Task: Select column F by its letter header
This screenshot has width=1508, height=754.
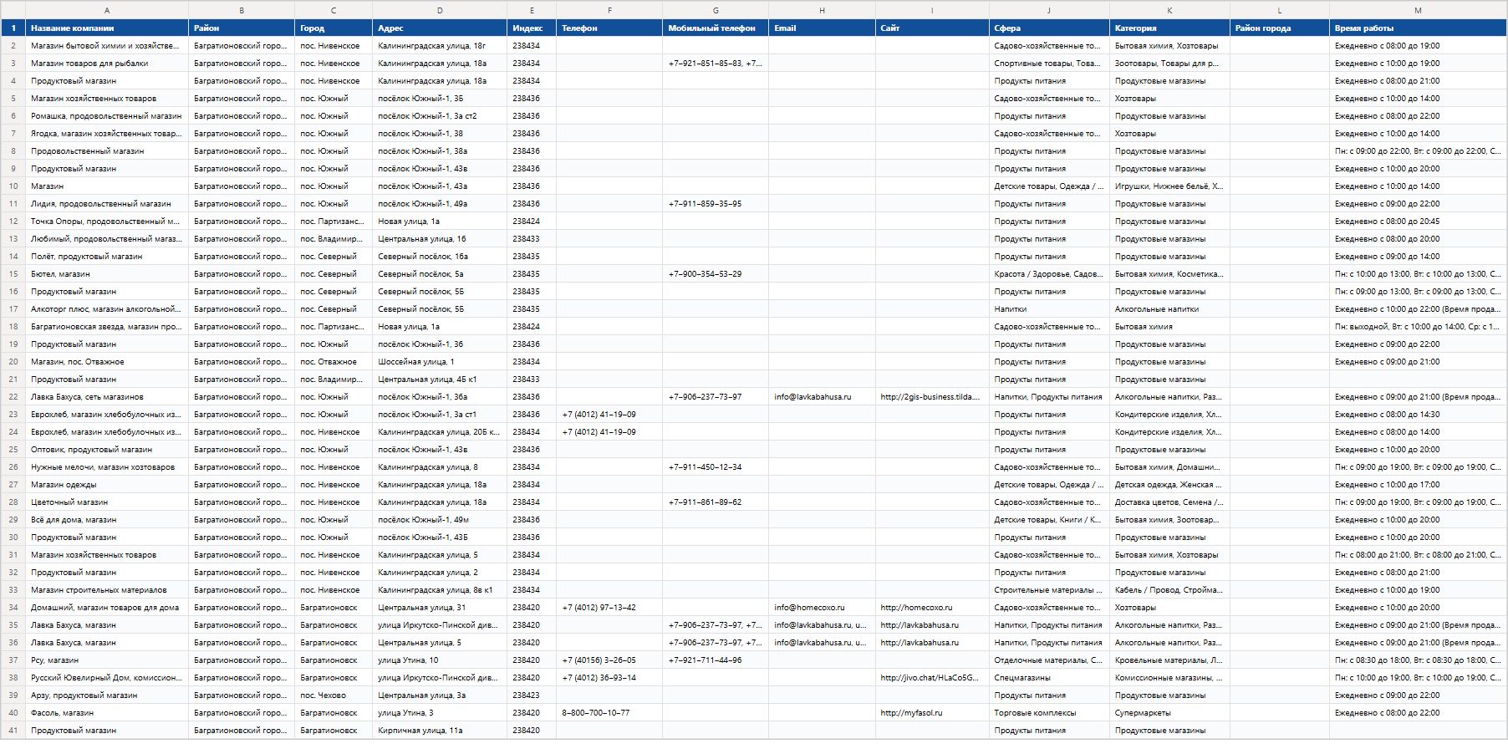Action: point(609,10)
